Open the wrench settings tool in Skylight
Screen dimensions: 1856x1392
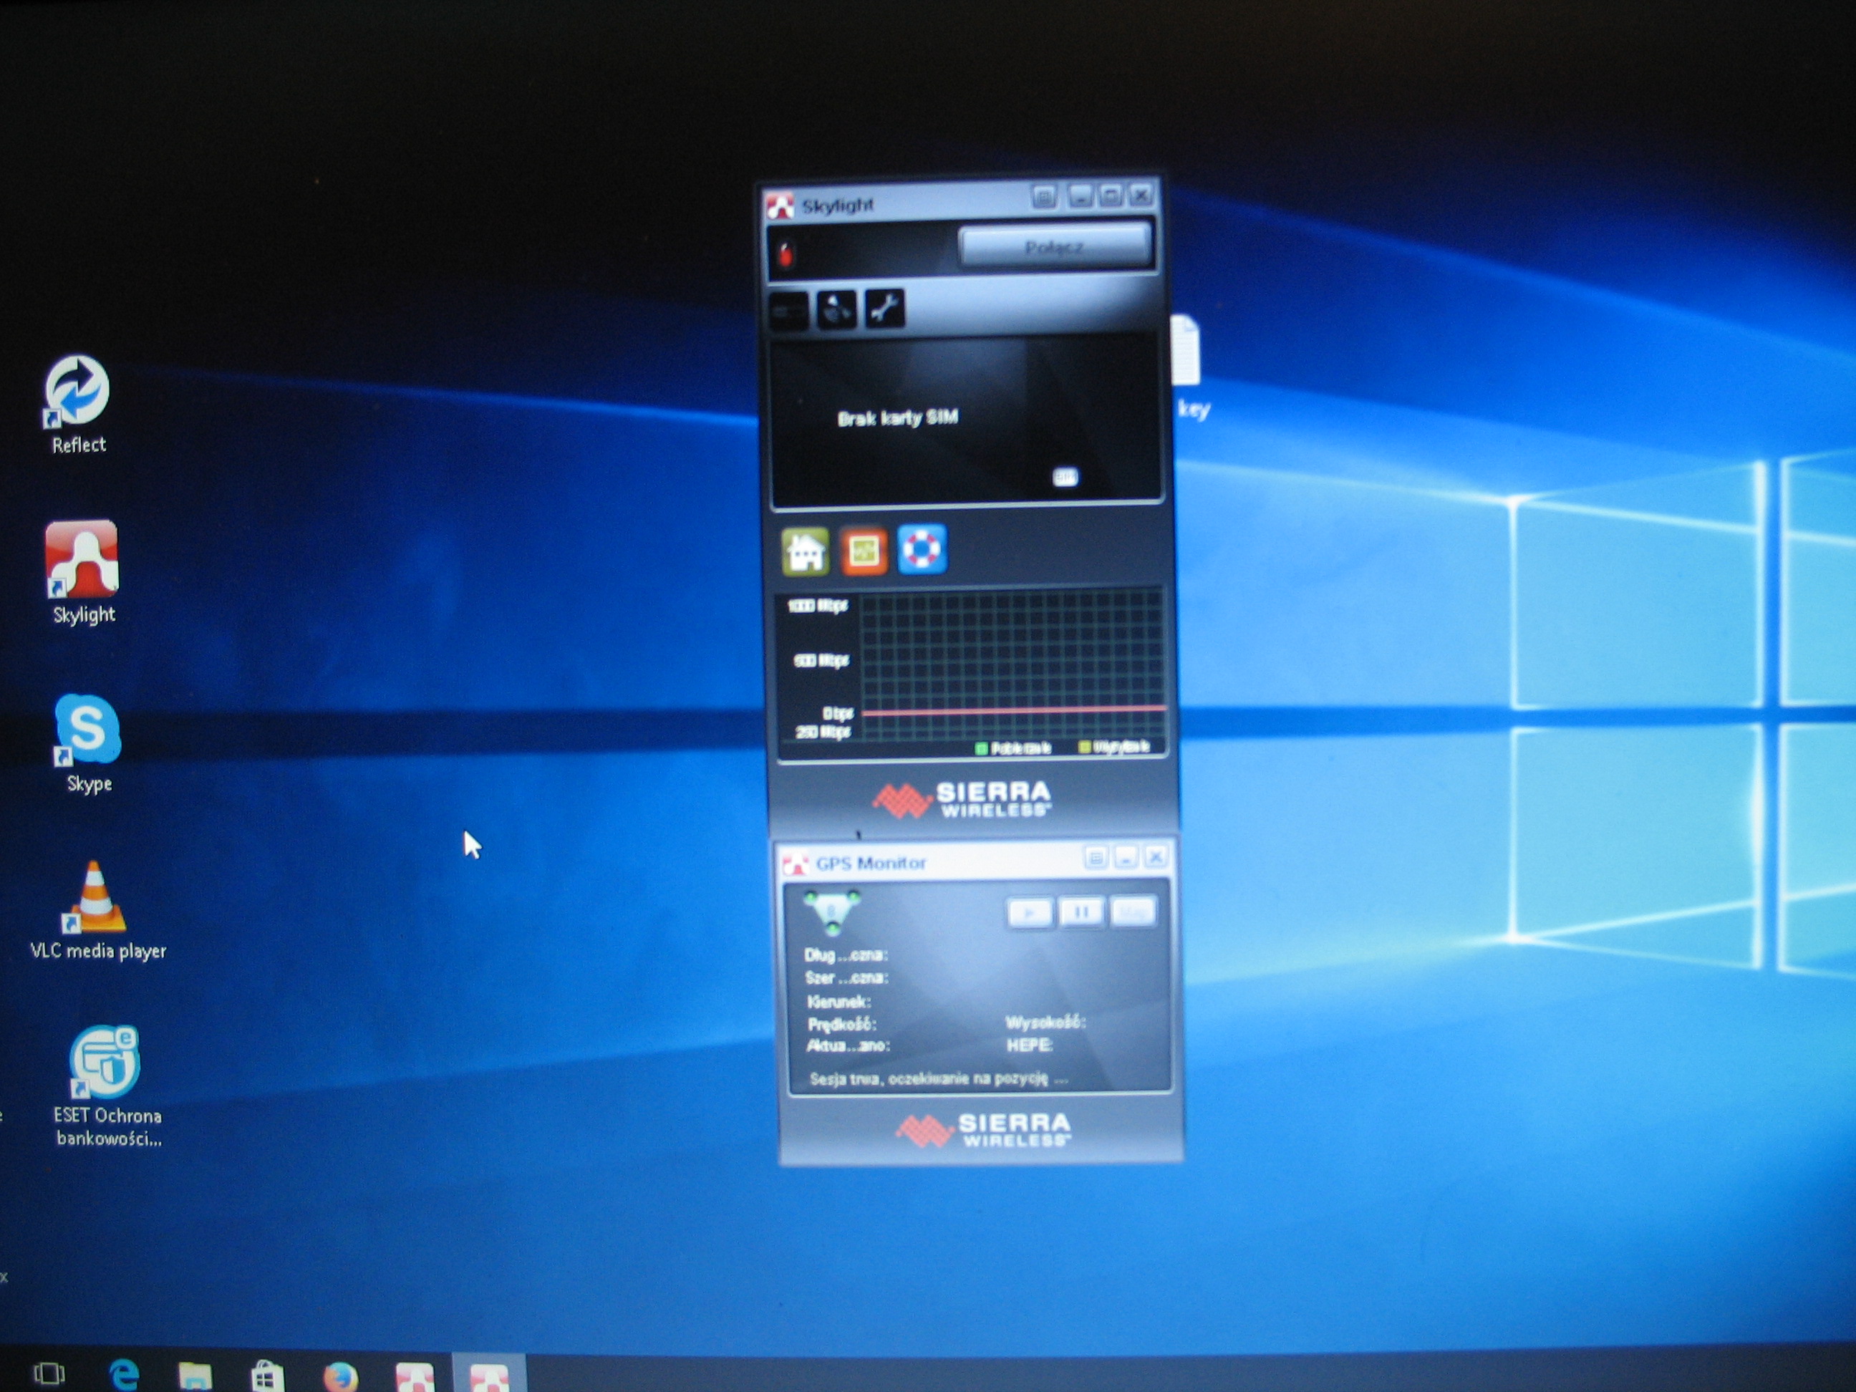click(884, 309)
